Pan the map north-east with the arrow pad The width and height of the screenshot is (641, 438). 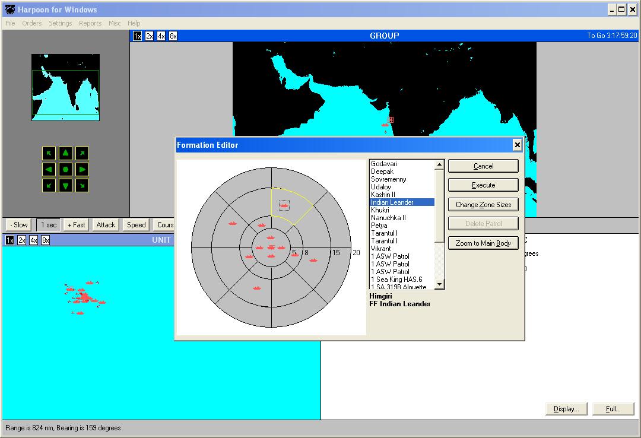82,153
